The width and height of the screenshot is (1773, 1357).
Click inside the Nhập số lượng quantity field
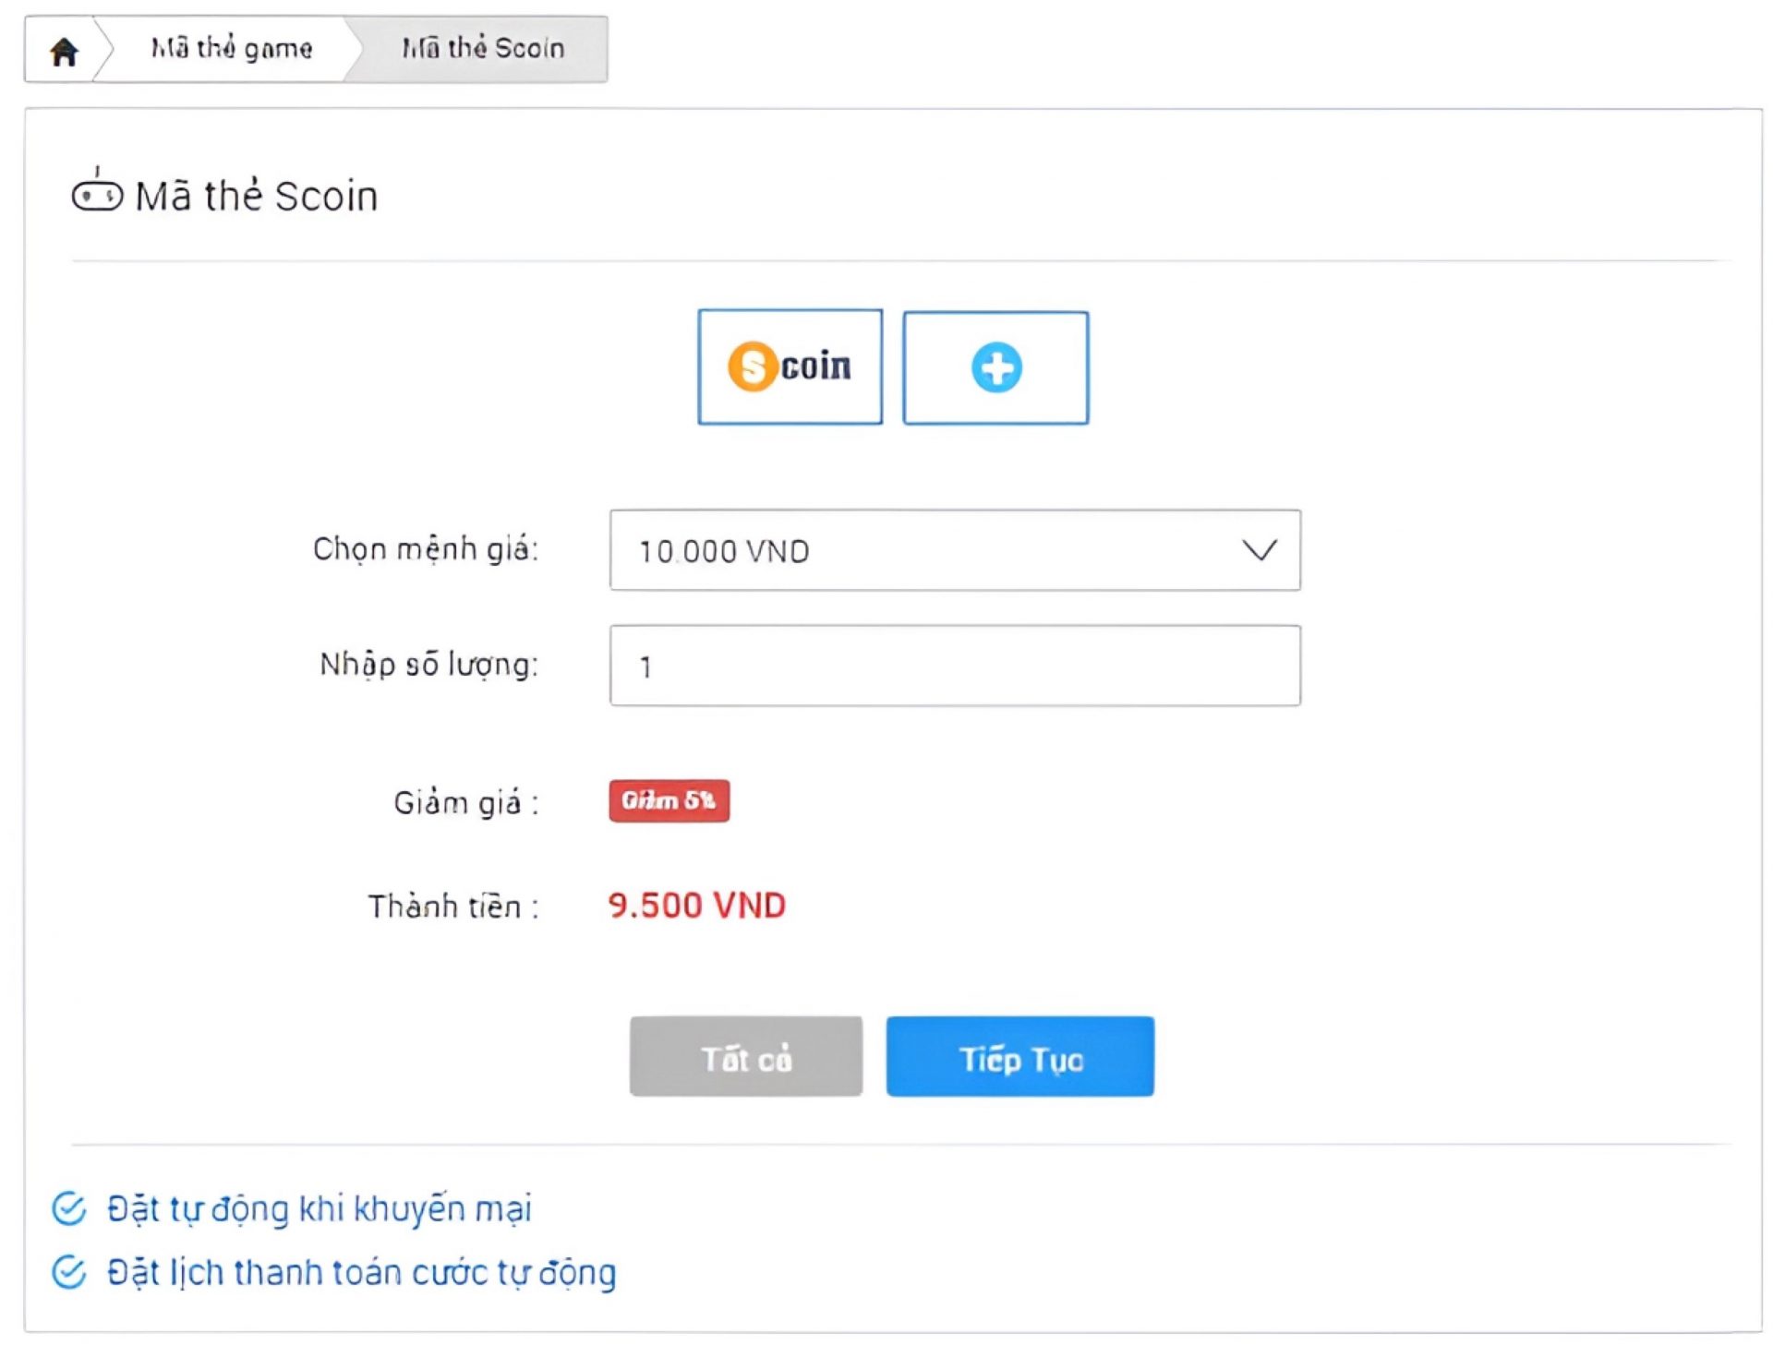[954, 666]
